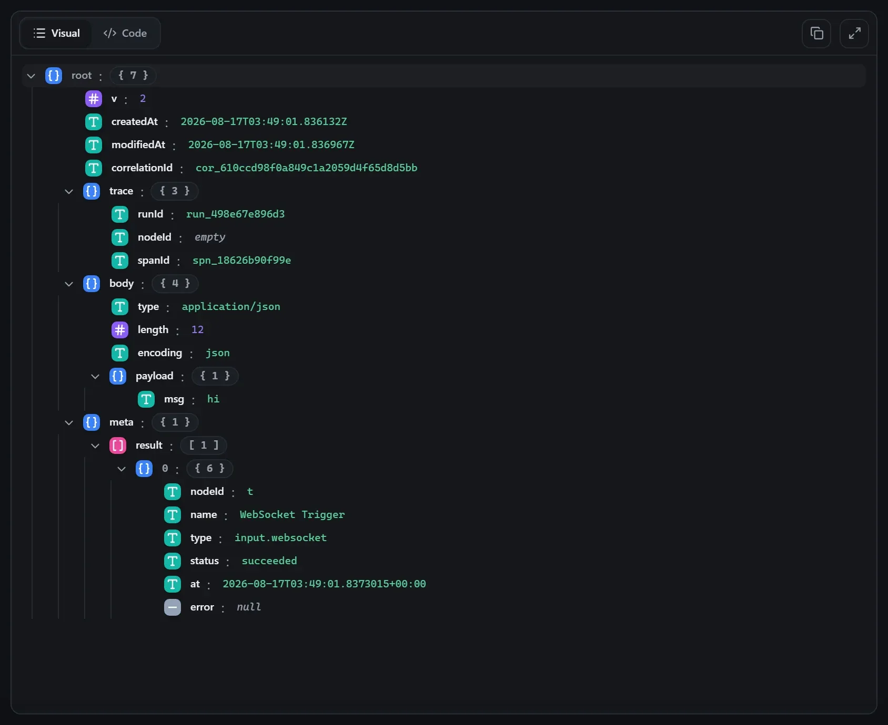Click the number icon beside length
The width and height of the screenshot is (888, 725).
tap(120, 330)
